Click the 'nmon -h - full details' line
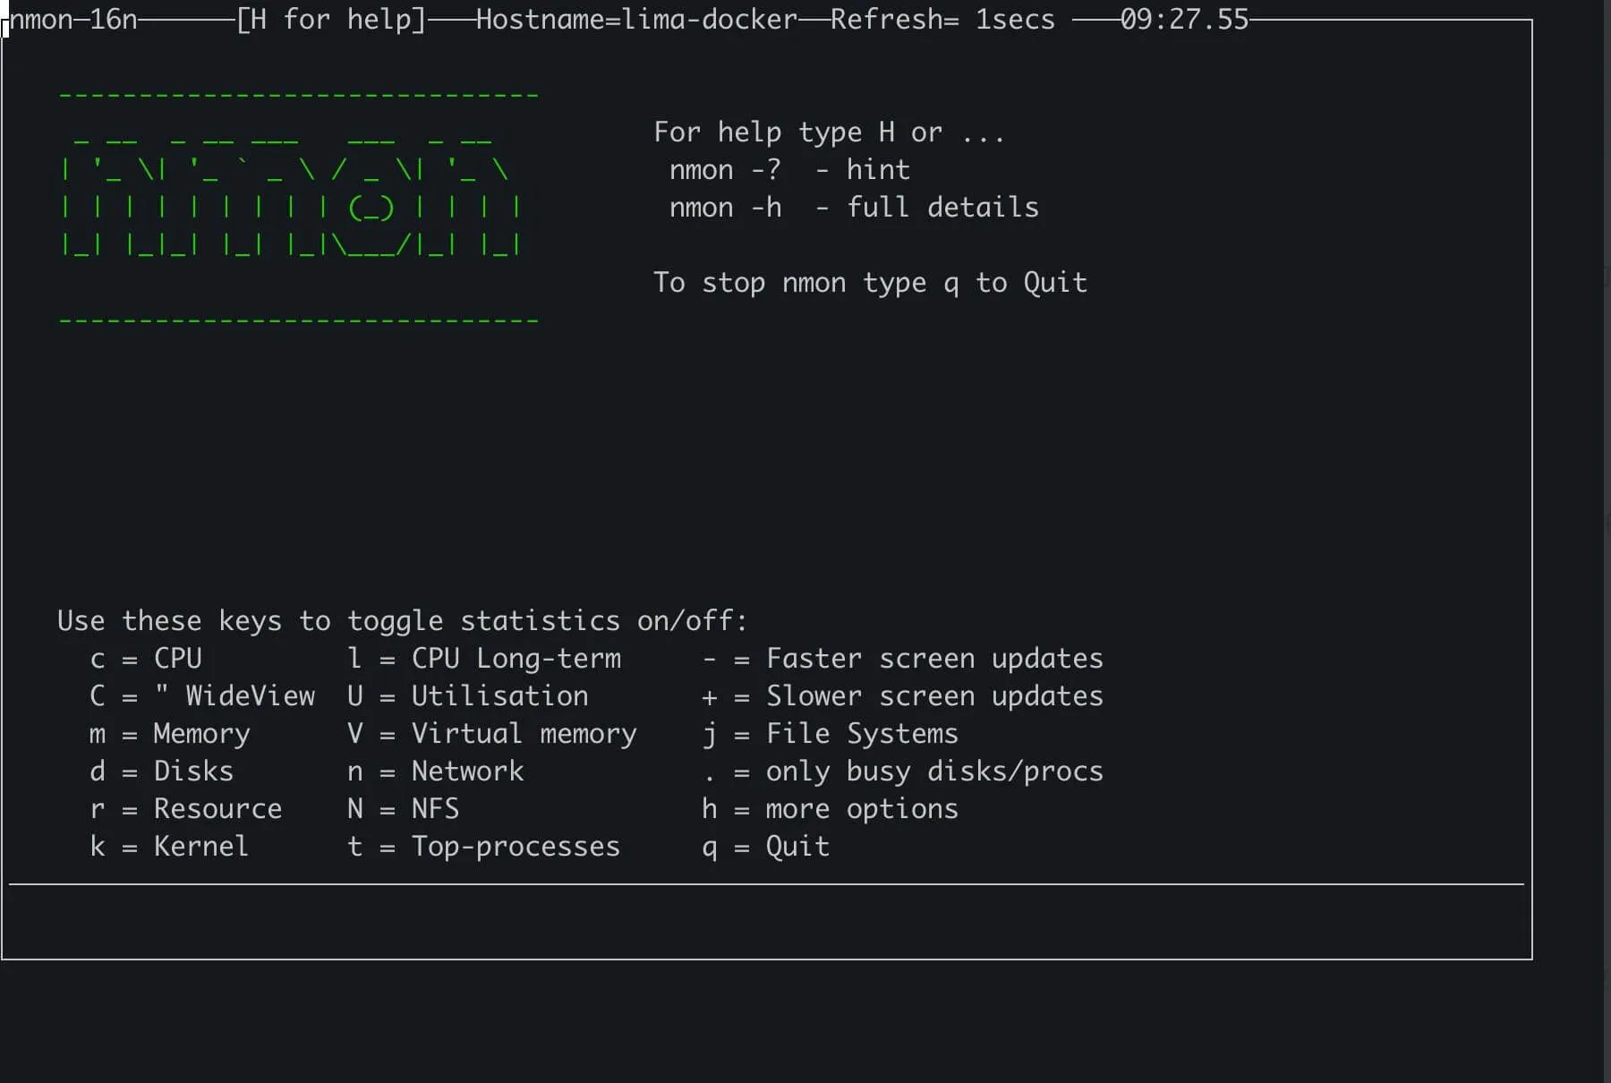Image resolution: width=1611 pixels, height=1083 pixels. click(x=854, y=208)
